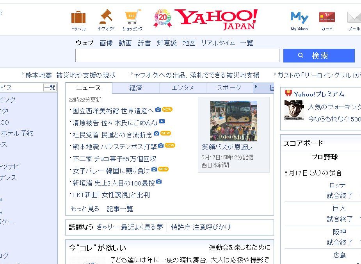The image size is (361, 264).
Task: Select ウェブ search category
Action: coord(85,43)
